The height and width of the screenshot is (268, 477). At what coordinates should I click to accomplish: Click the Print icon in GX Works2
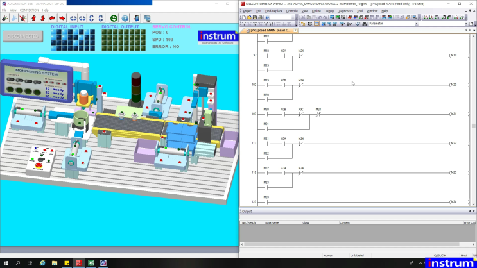click(x=261, y=17)
